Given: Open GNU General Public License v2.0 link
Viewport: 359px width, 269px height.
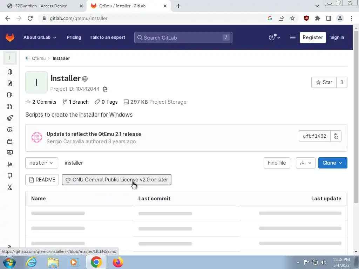Looking at the screenshot, I should pos(116,180).
